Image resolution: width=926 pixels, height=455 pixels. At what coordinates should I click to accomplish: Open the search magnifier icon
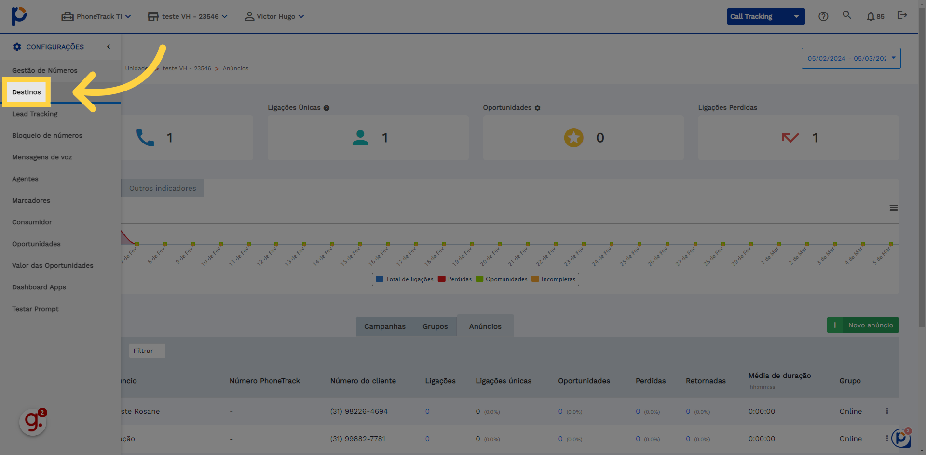[x=847, y=15]
